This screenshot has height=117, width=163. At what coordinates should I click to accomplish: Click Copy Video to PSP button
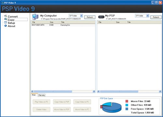coord(62,102)
